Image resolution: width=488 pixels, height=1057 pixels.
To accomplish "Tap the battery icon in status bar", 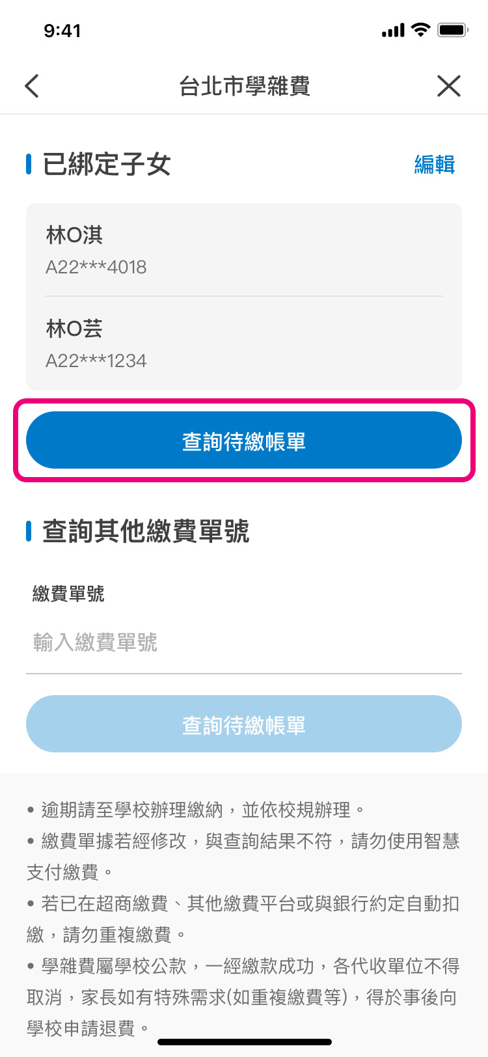I will pyautogui.click(x=453, y=30).
